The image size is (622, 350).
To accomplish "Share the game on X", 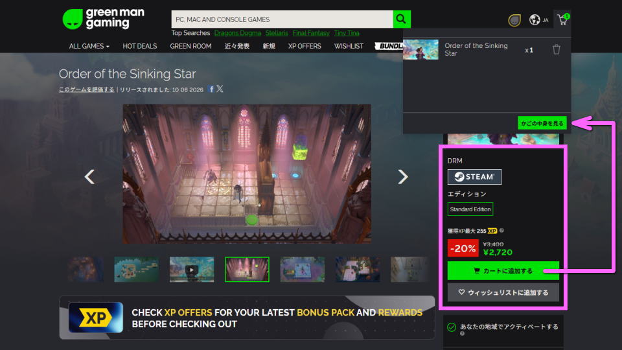I will 220,89.
